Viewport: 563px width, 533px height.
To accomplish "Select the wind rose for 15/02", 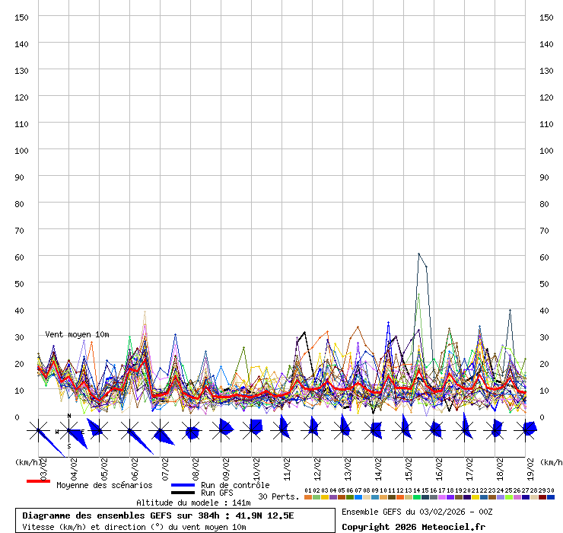I will [x=405, y=430].
